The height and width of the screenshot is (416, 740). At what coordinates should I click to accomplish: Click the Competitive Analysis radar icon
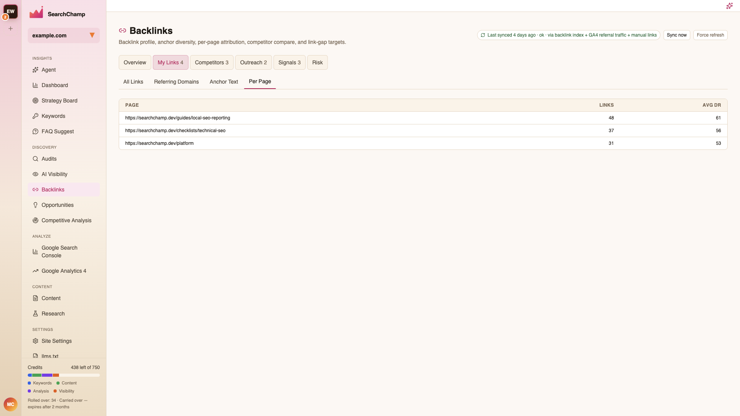pyautogui.click(x=35, y=220)
